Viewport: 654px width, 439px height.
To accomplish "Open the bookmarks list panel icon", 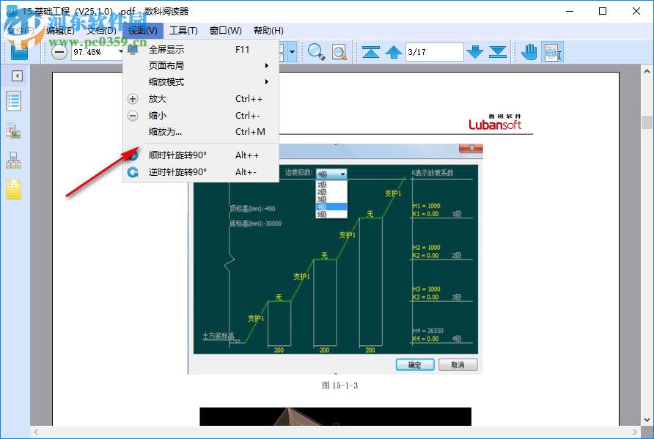I will tap(13, 101).
